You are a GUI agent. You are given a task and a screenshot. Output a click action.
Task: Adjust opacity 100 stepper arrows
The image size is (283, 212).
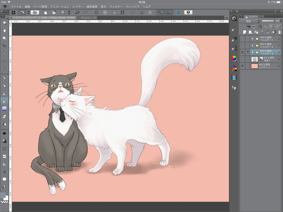tap(281, 21)
